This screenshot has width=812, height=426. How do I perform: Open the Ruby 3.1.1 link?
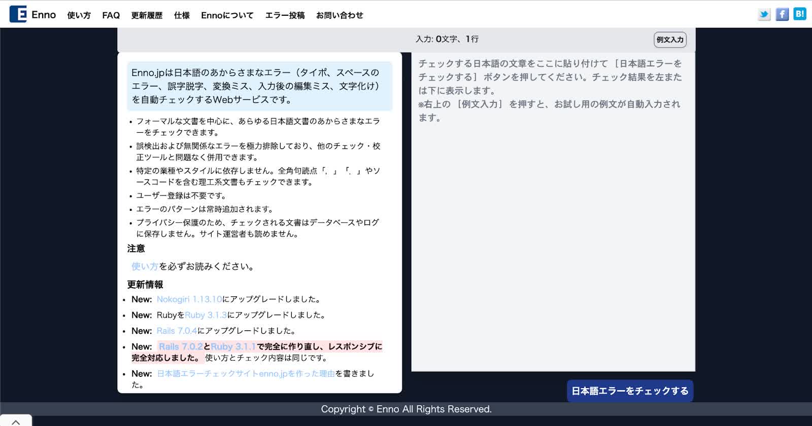pyautogui.click(x=233, y=346)
